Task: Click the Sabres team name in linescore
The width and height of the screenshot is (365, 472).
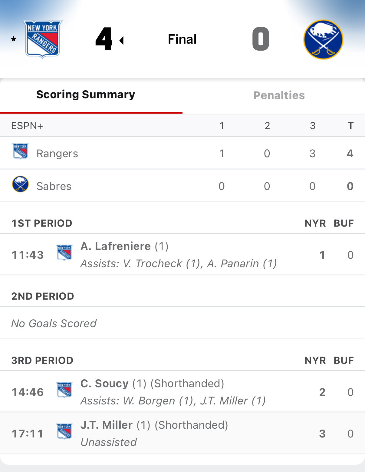Action: (x=54, y=186)
